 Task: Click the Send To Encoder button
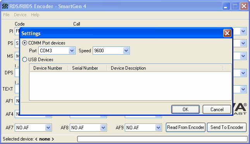[227, 127]
